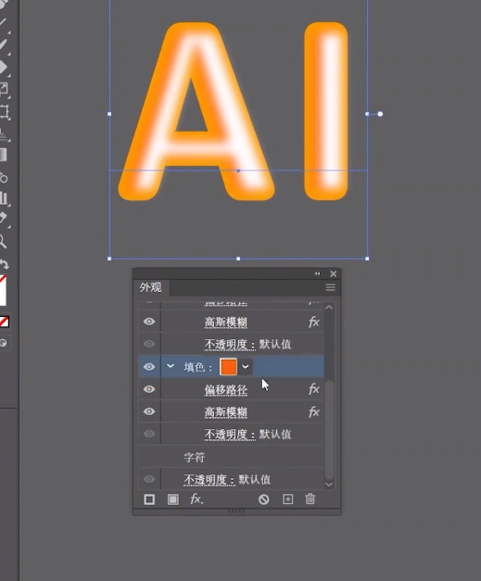Image resolution: width=481 pixels, height=581 pixels.
Task: Hide the 偏移路径 effect
Action: 149,389
